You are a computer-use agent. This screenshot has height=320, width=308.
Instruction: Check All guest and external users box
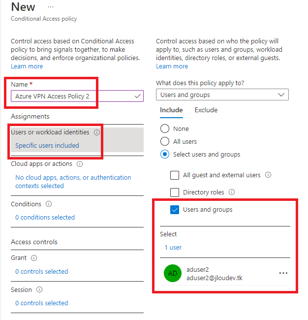175,175
